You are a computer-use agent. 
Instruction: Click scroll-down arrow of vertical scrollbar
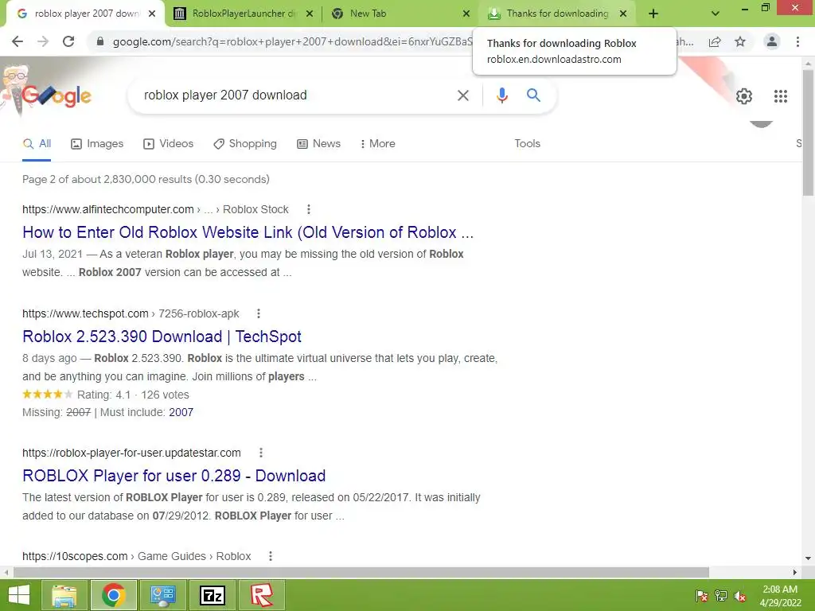[x=808, y=558]
